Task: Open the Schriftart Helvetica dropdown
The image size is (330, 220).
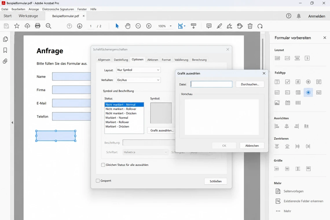Action: click(145, 152)
